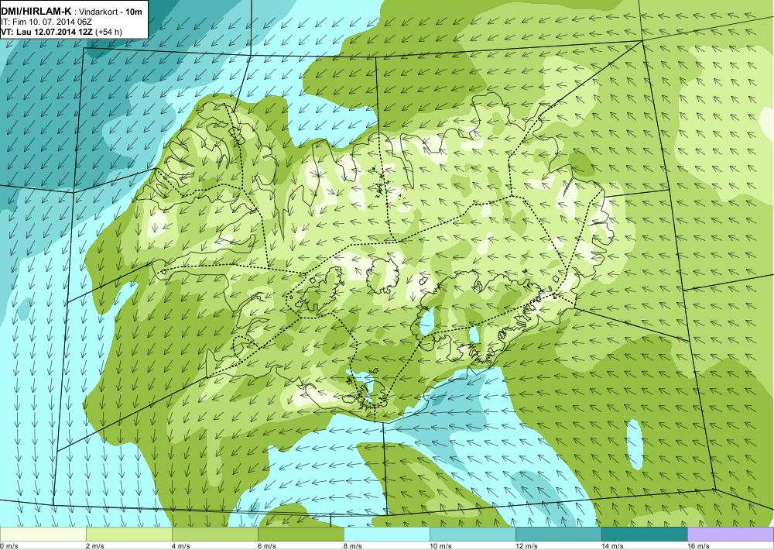This screenshot has height=550, width=774.
Task: Click the '6 m/s' legend label
Action: click(267, 546)
